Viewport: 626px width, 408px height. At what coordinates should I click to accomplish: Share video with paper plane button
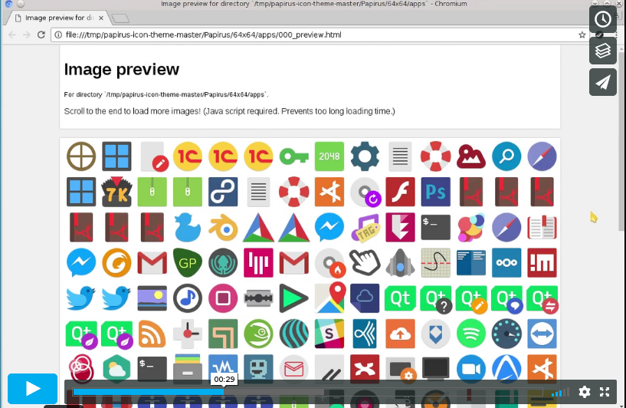coord(603,82)
